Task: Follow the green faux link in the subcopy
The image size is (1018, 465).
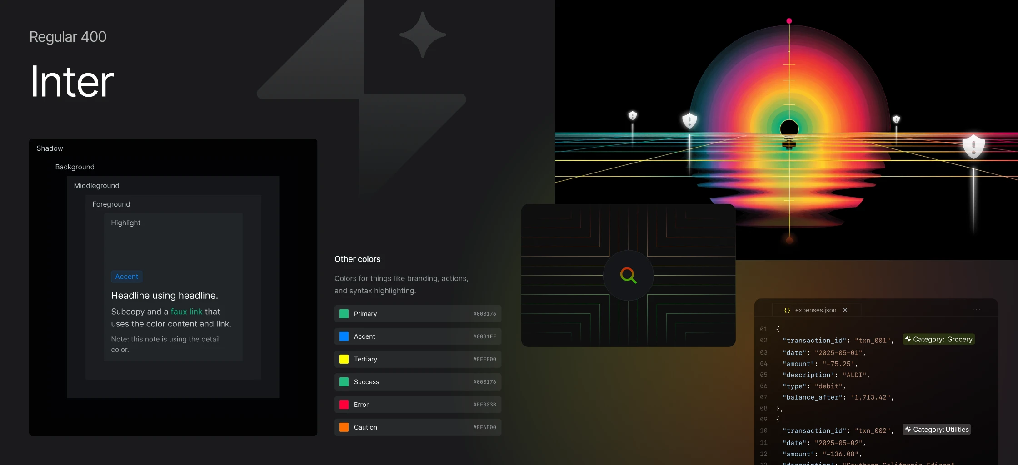Action: [186, 312]
